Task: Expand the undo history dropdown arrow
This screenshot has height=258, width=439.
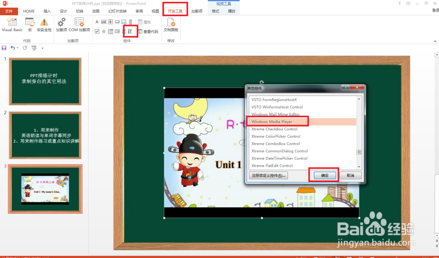Action: coord(18,48)
